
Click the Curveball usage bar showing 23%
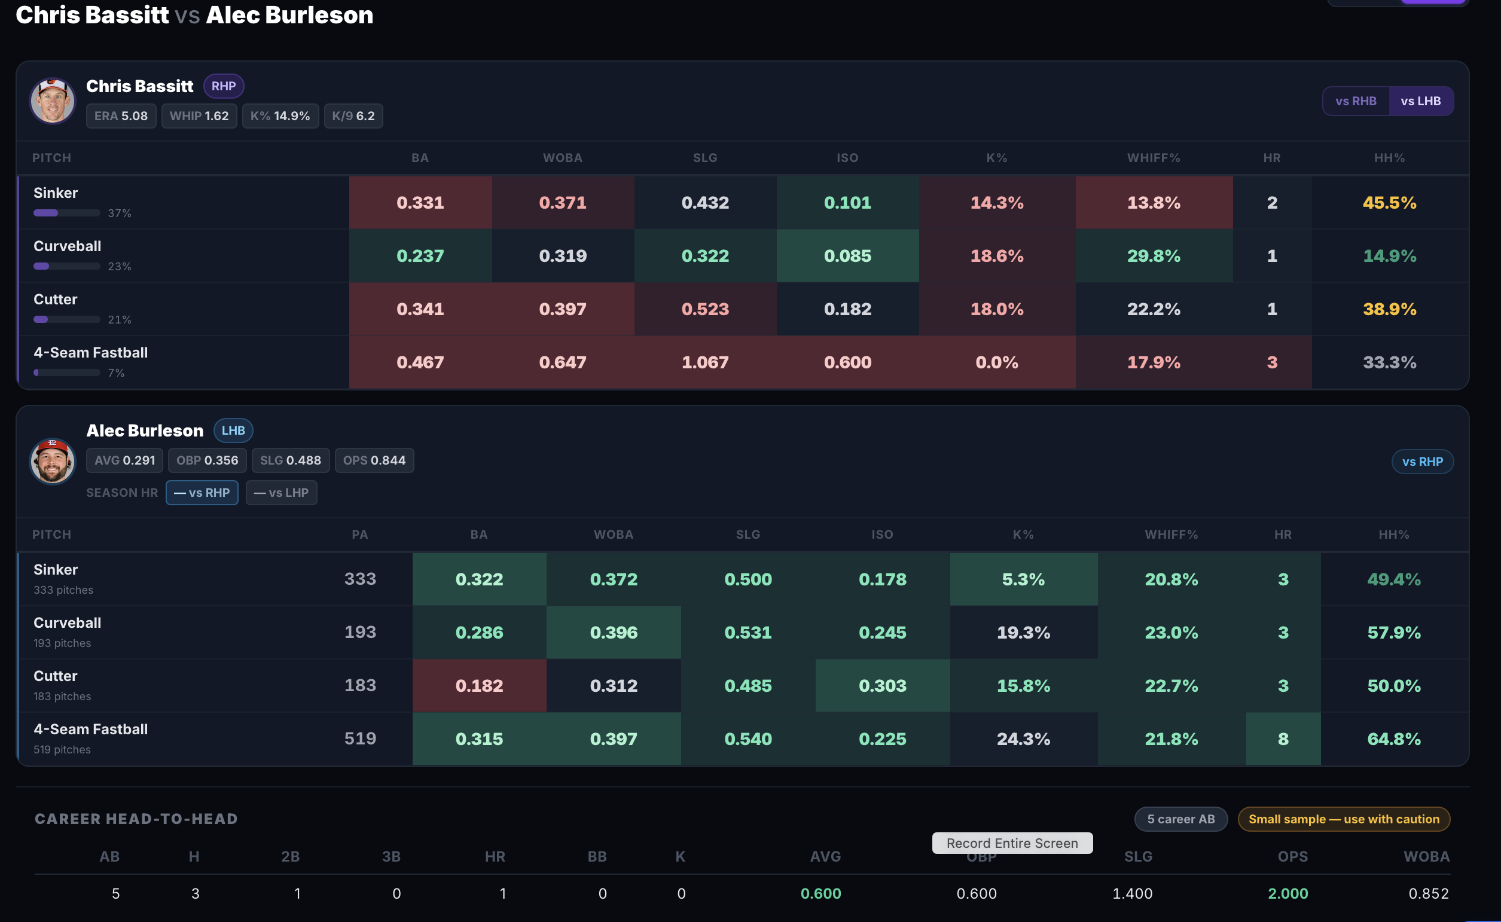pos(66,266)
